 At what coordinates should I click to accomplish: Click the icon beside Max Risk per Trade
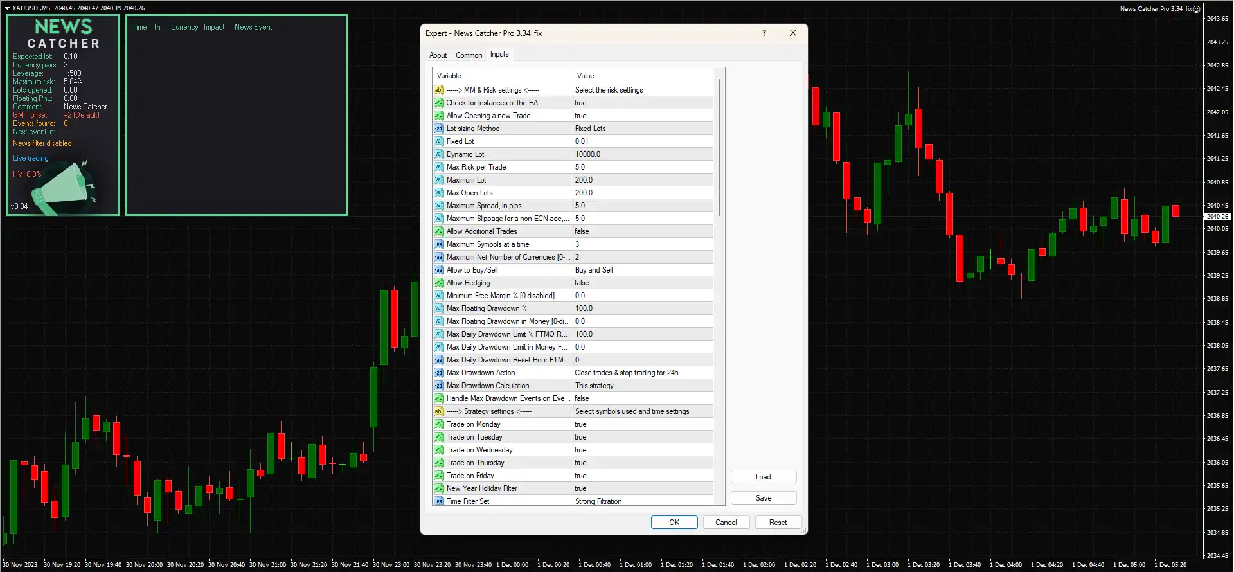pos(439,167)
